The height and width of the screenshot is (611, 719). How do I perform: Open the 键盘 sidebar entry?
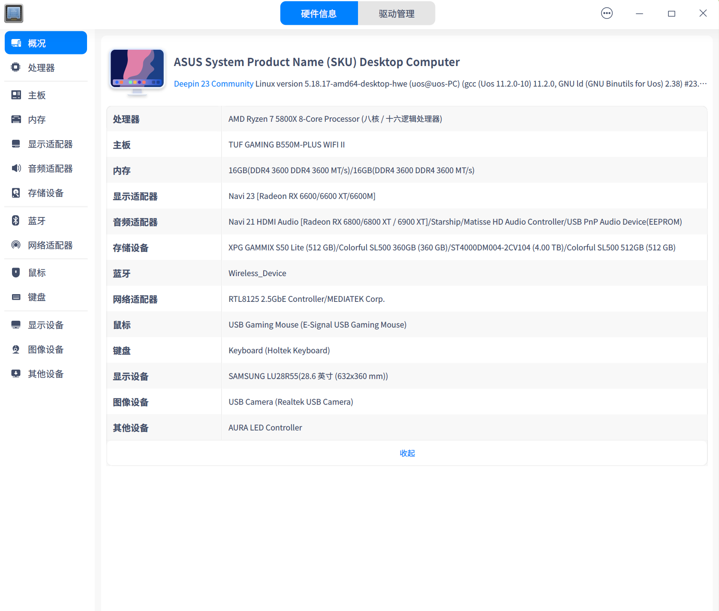pos(46,297)
